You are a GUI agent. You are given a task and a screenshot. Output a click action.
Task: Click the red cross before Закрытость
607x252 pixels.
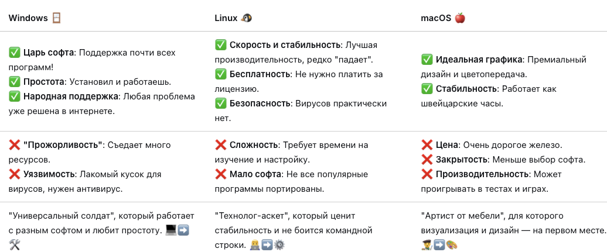pyautogui.click(x=427, y=160)
